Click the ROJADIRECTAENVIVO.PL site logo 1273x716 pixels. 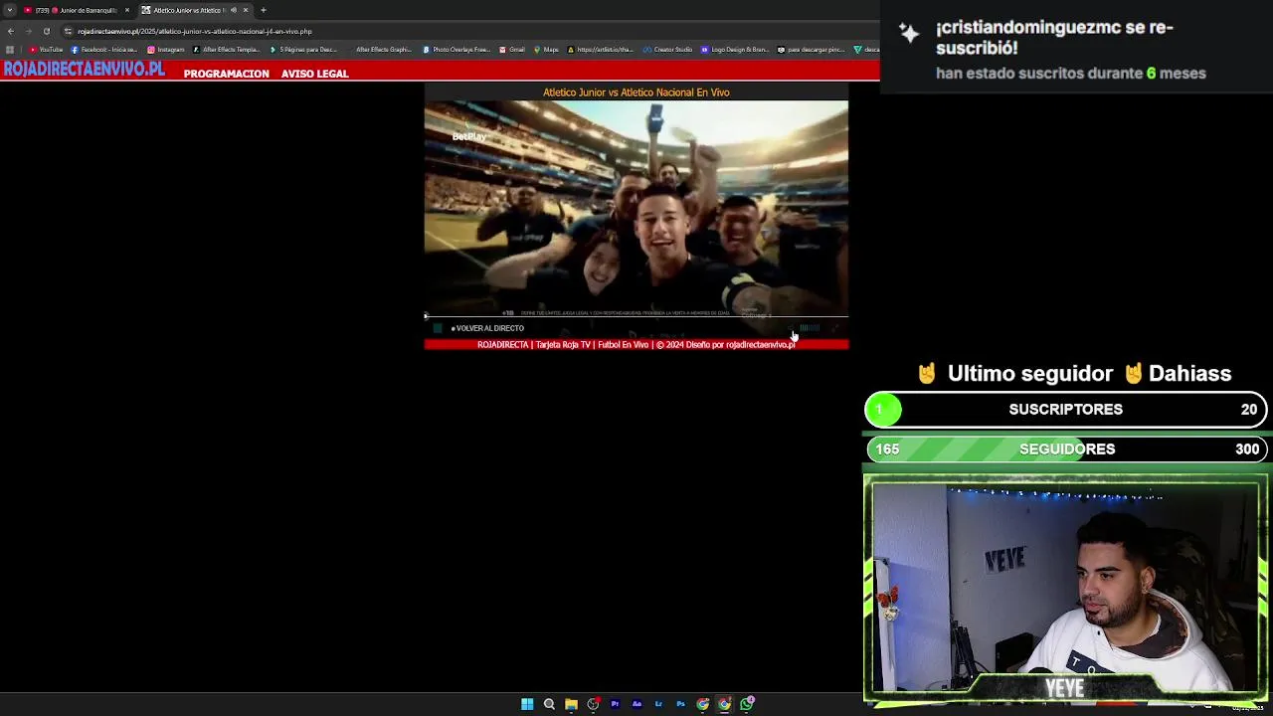click(84, 70)
